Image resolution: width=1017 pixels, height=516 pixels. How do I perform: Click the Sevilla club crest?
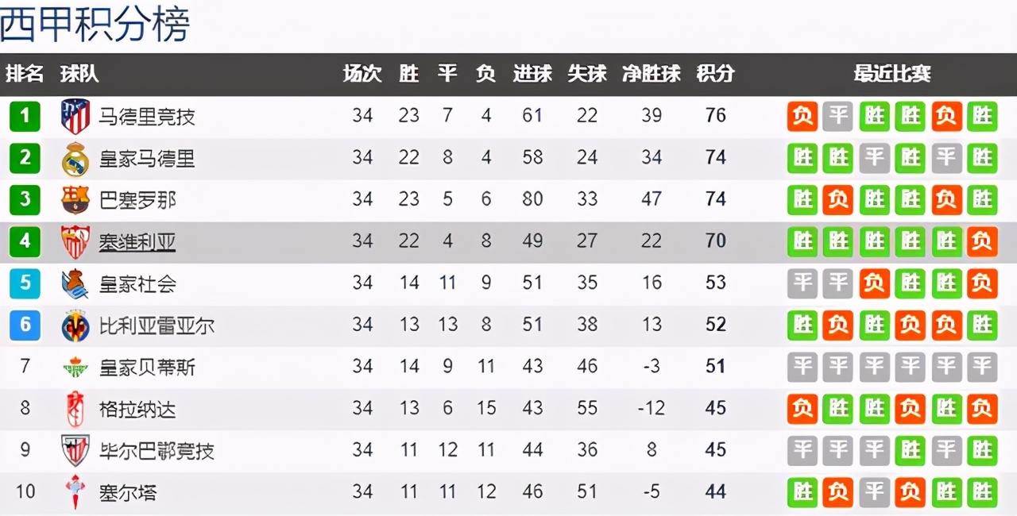(75, 242)
